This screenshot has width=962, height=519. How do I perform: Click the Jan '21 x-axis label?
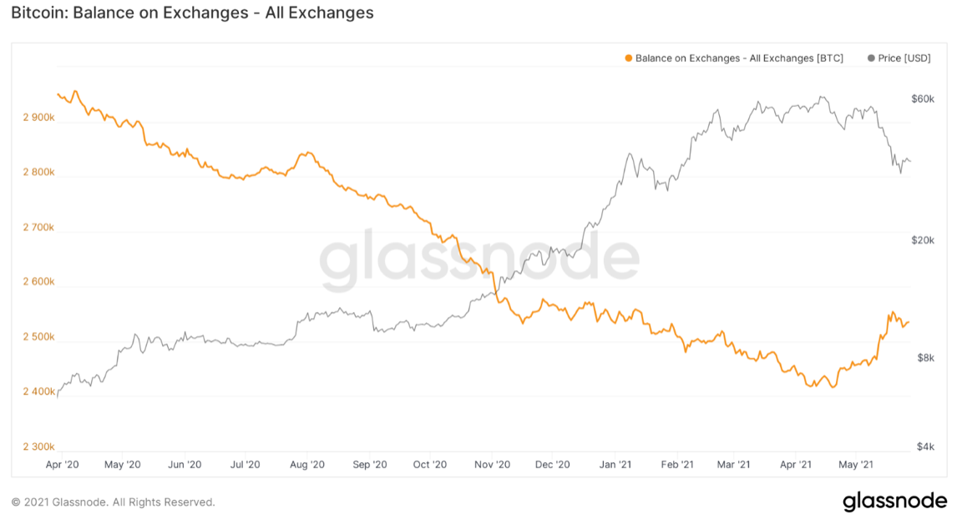click(x=615, y=465)
